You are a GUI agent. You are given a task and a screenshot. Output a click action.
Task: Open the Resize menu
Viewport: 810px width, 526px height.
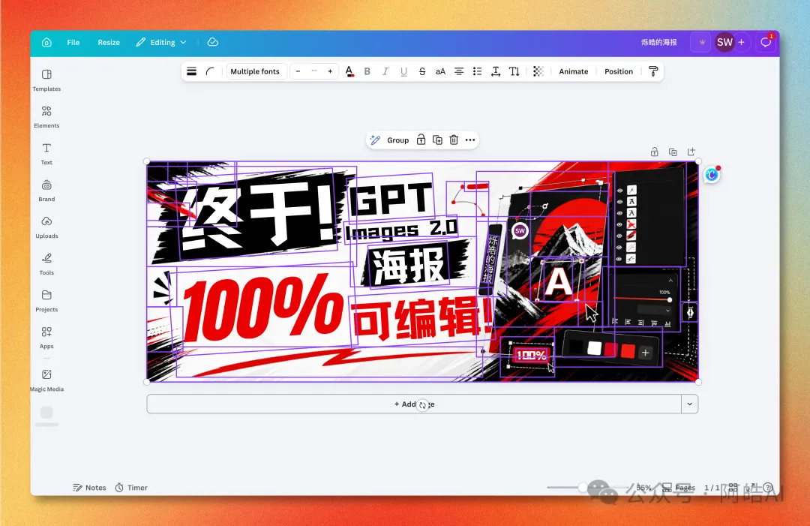(x=109, y=42)
